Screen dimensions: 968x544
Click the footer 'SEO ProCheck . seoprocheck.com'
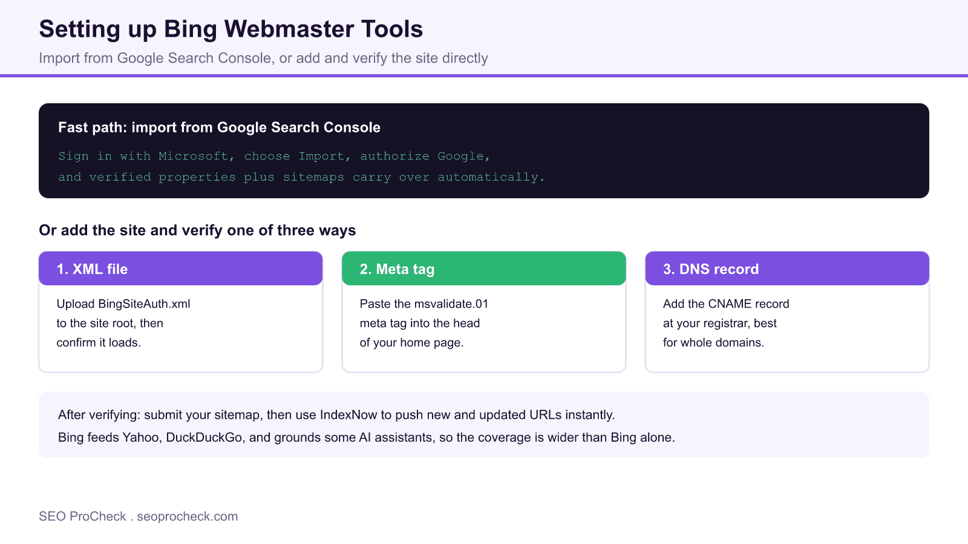point(139,516)
